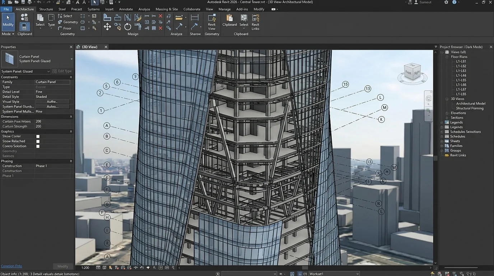Expand the Families node in Project Browser
Image resolution: width=494 pixels, height=276 pixels.
click(442, 146)
